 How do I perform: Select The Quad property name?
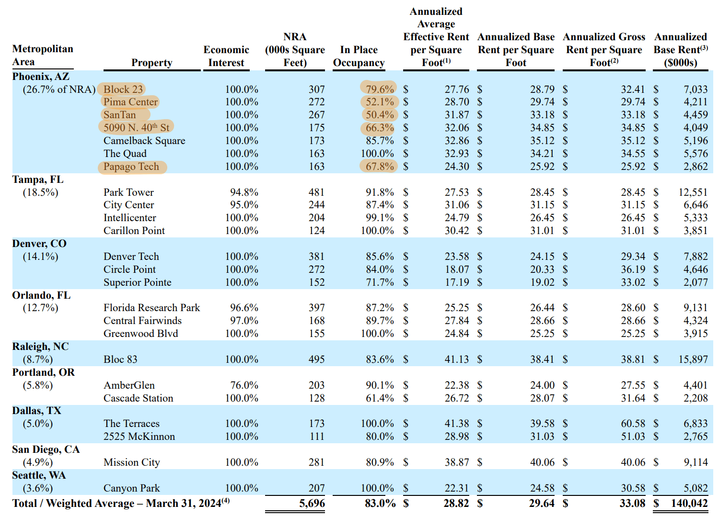click(x=125, y=154)
